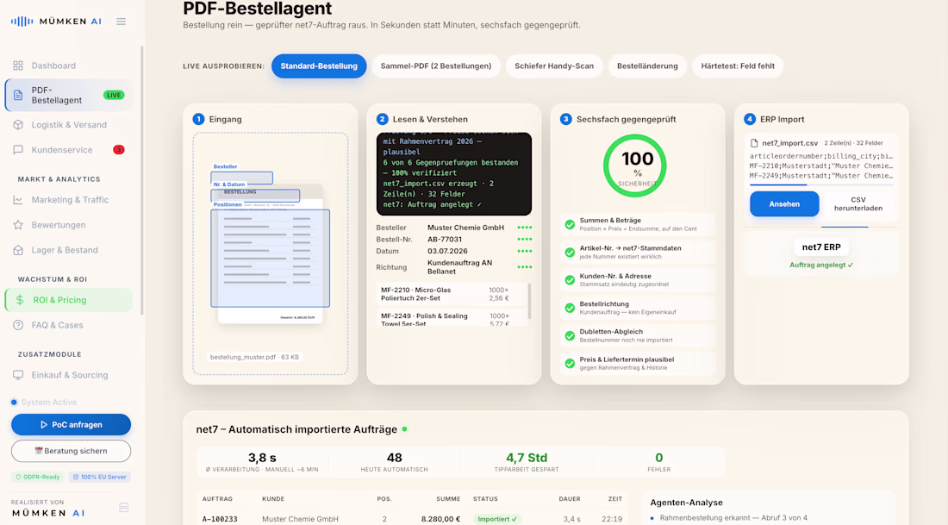Click the Lager & Bestand warehouse icon
The height and width of the screenshot is (525, 948).
click(18, 250)
